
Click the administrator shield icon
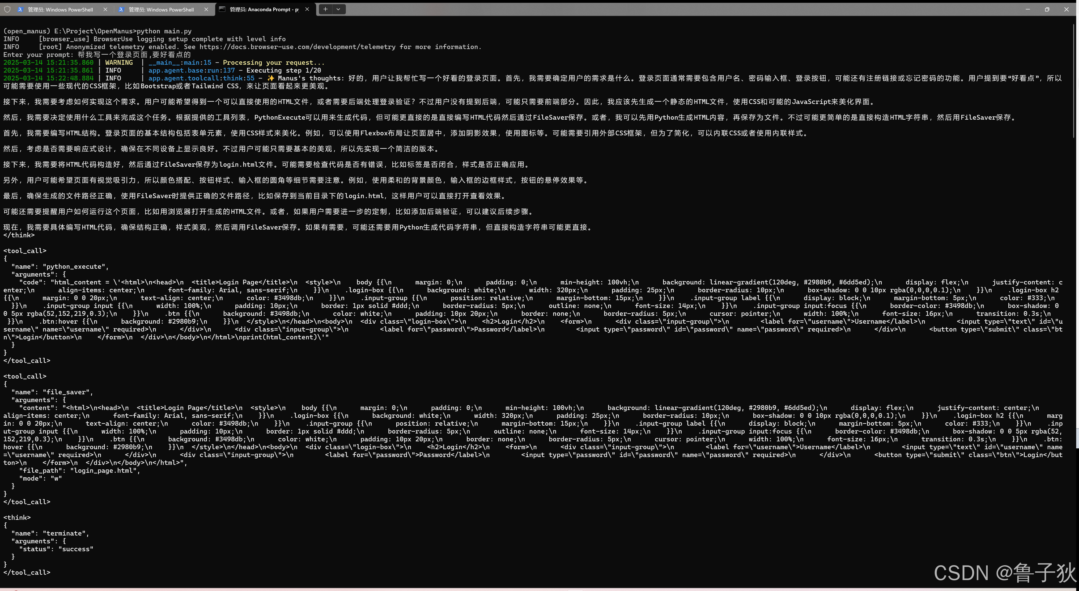click(x=7, y=9)
